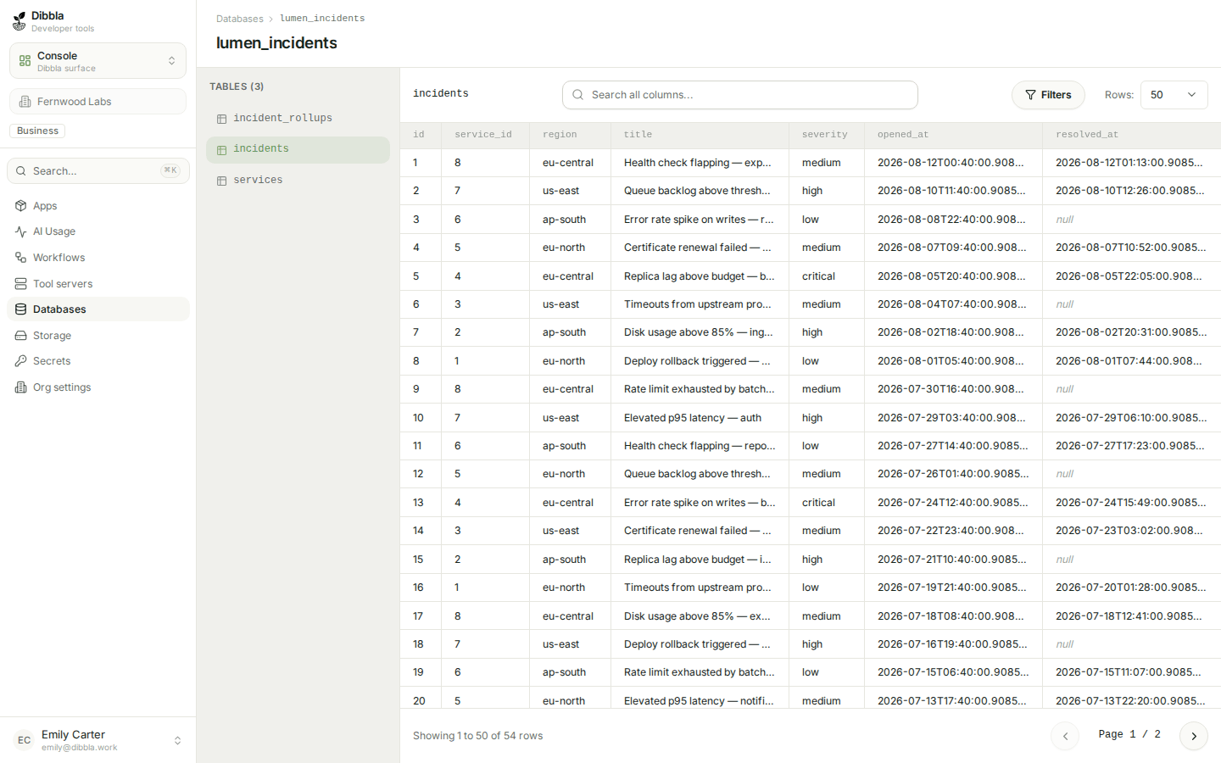This screenshot has height=763, width=1221.
Task: Click the Storage drive icon
Action: point(21,336)
